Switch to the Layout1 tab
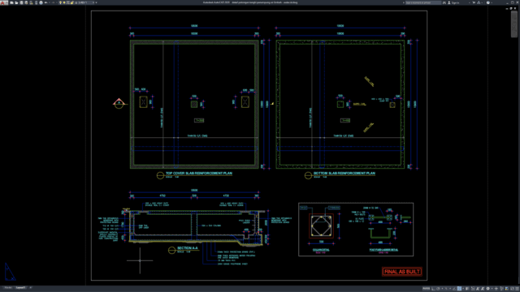Screen dimensions: 520x292 tap(20, 288)
